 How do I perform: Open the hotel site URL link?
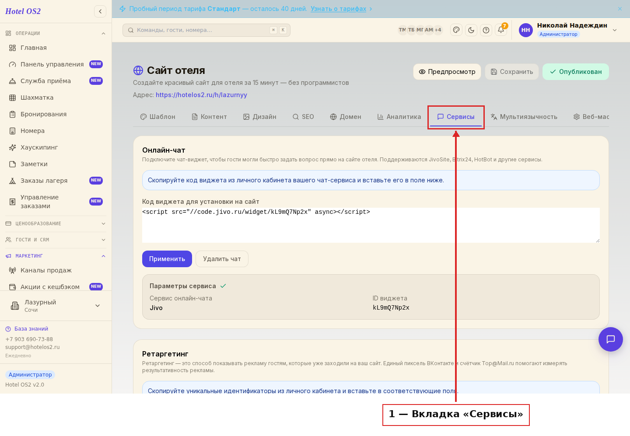click(201, 95)
